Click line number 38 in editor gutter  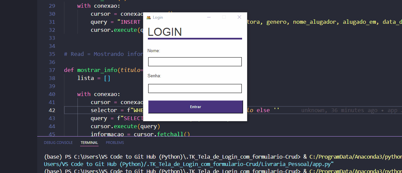[52, 78]
